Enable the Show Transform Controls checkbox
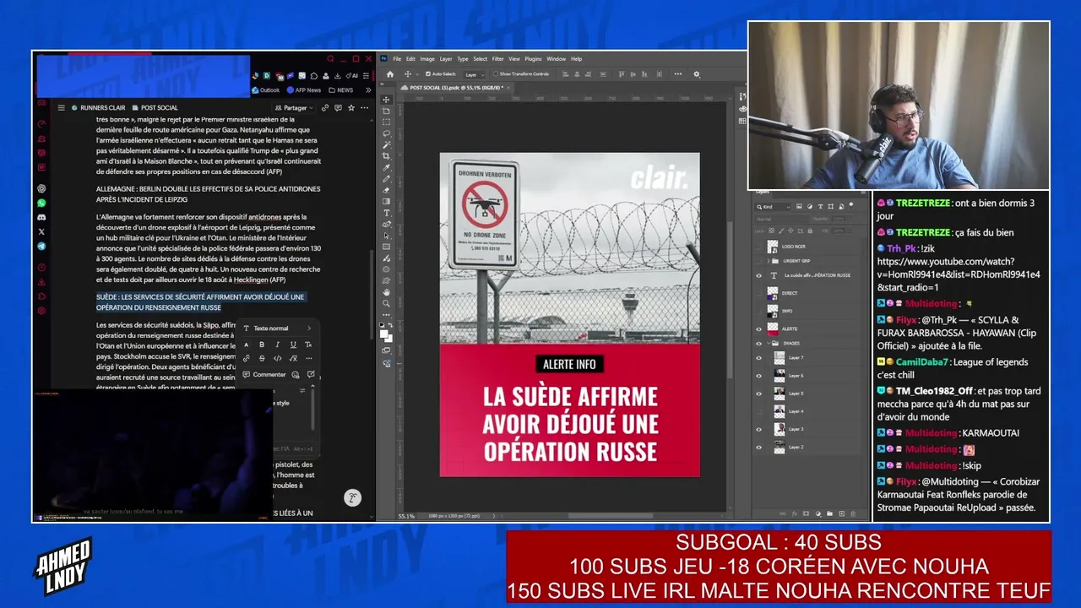1081x608 pixels. pyautogui.click(x=495, y=74)
